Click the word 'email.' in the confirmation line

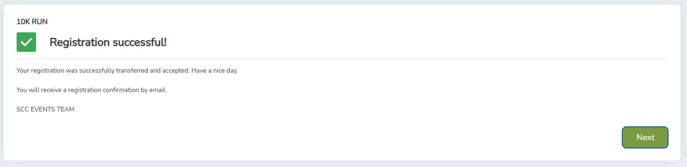pos(158,90)
